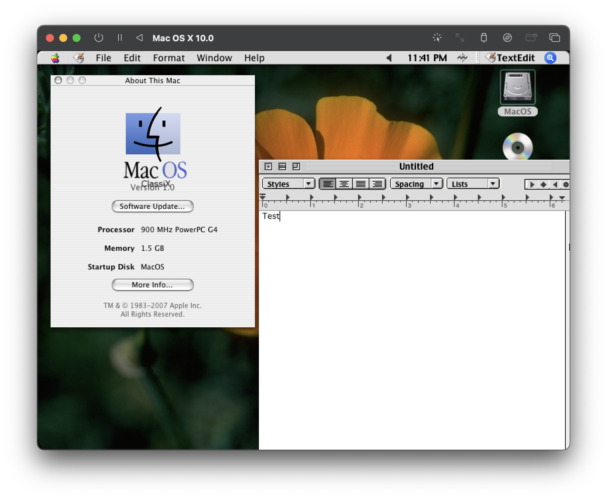Click the tab stop at the 1 inch mark
The height and width of the screenshot is (499, 607).
311,197
